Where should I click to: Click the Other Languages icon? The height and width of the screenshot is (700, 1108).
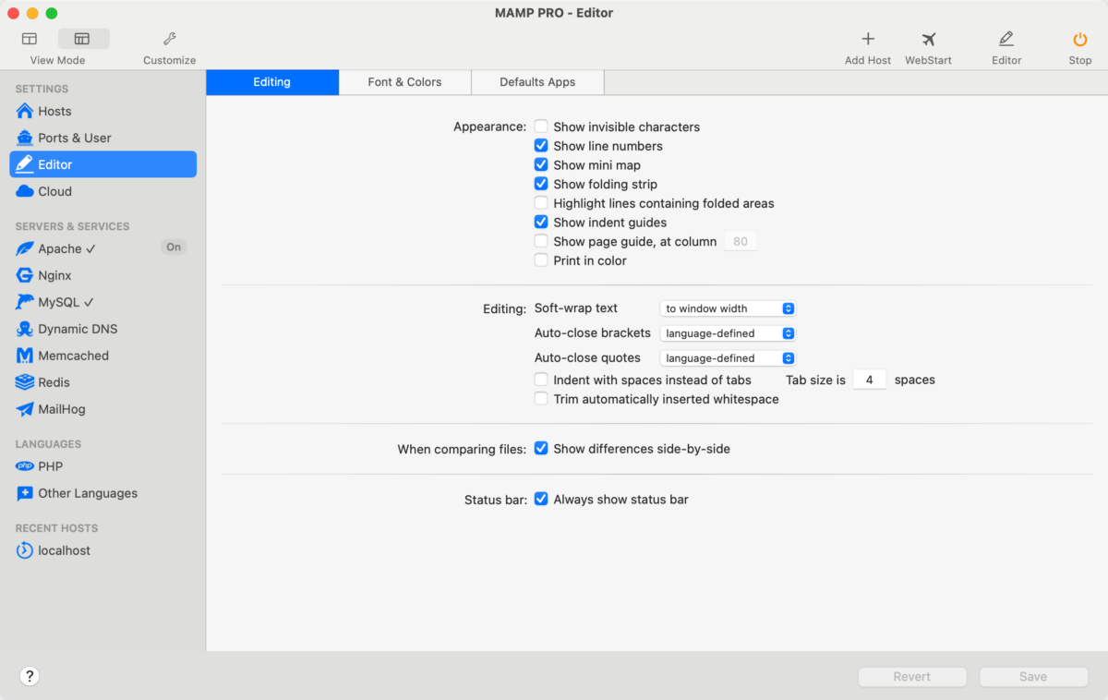25,493
